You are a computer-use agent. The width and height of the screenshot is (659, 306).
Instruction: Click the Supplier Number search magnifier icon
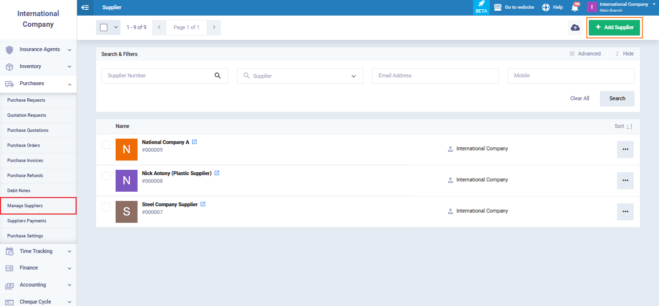(218, 76)
